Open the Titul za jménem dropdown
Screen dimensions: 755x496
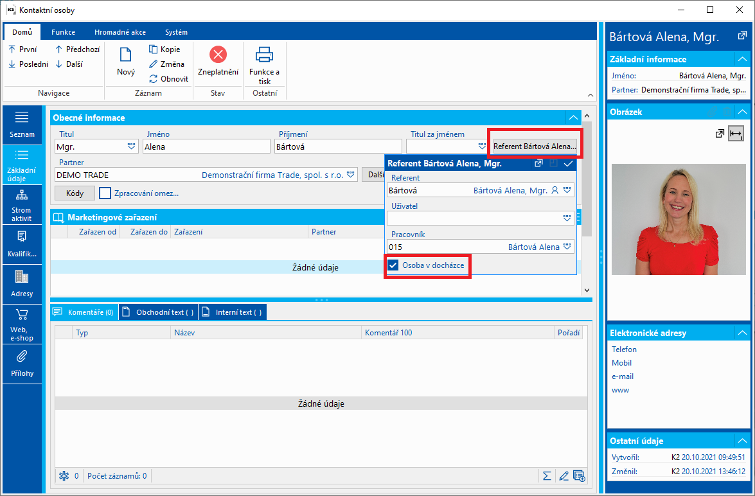482,146
